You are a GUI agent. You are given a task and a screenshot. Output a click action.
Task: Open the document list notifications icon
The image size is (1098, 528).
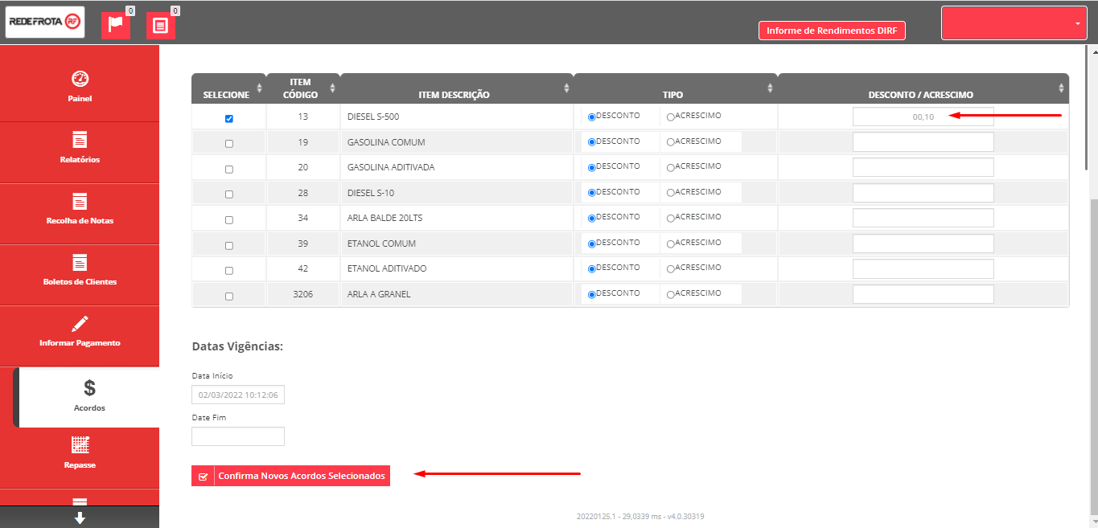(160, 26)
